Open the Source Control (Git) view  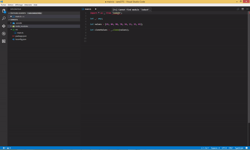click(x=4, y=26)
